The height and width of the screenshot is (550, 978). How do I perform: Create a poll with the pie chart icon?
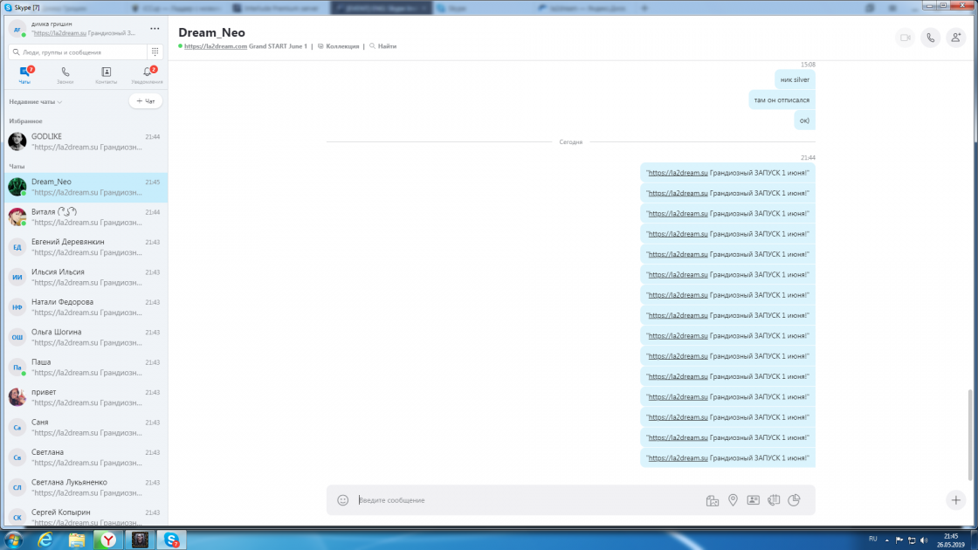click(794, 500)
